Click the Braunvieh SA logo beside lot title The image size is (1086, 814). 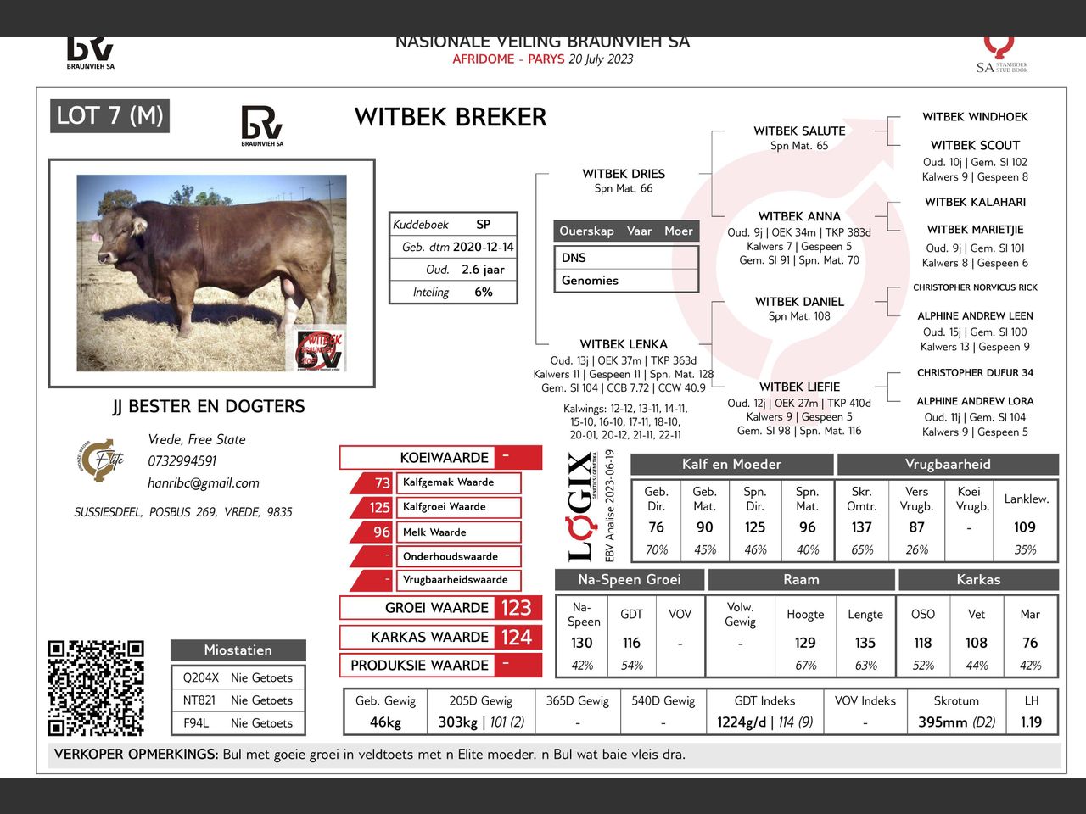click(x=262, y=125)
